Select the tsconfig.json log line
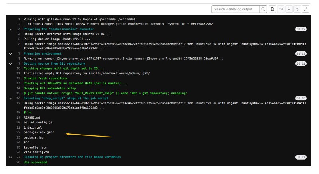 click(x=35, y=147)
